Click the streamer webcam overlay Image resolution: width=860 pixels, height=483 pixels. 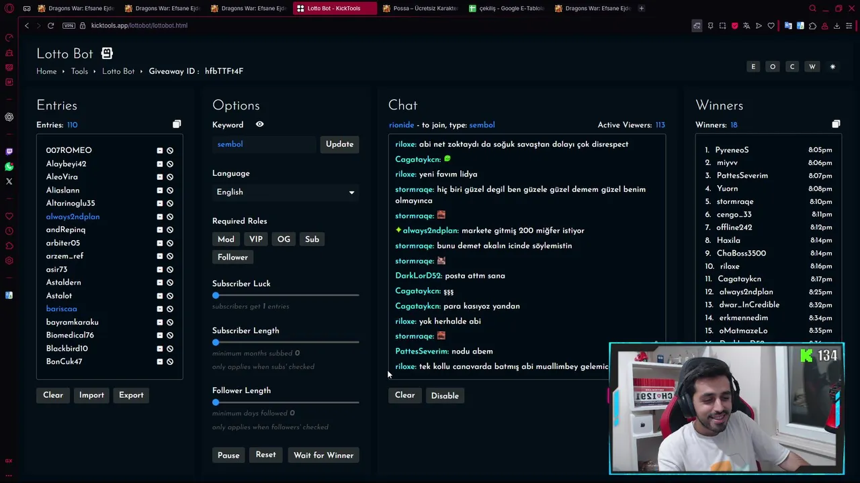click(726, 409)
